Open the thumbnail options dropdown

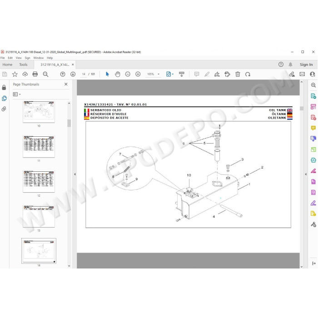(x=17, y=94)
